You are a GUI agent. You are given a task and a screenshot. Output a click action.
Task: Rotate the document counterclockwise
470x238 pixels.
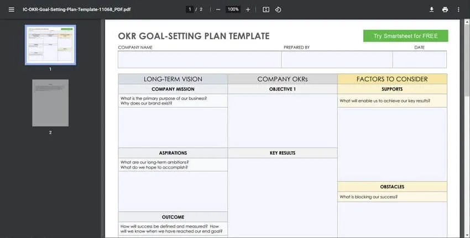tap(278, 9)
